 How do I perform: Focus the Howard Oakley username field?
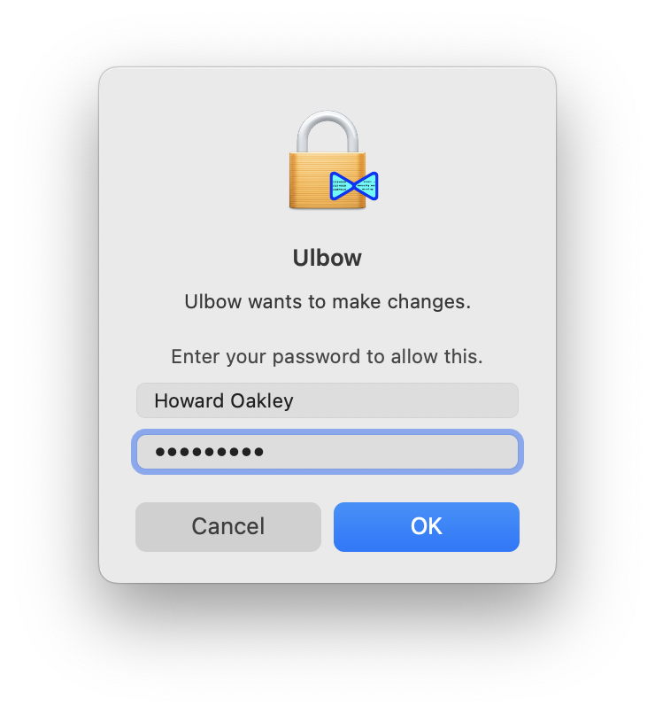[327, 400]
